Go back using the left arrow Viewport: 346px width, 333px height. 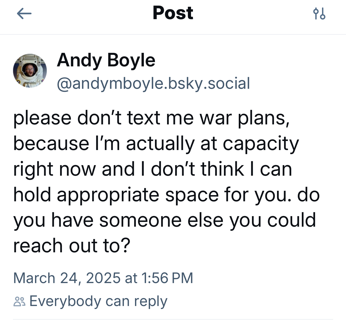click(x=24, y=13)
